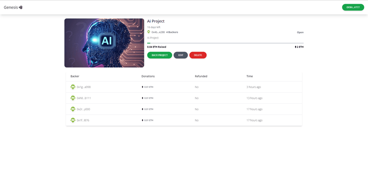
Task: Click the 0.04 ETH Raised text
Action: coord(156,47)
